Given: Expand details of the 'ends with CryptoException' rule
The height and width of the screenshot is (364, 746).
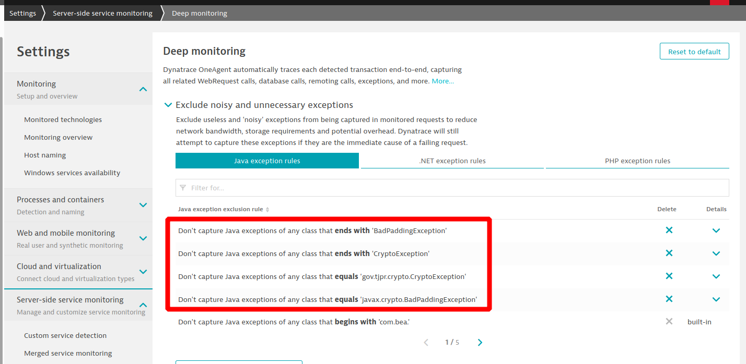Looking at the screenshot, I should (716, 253).
